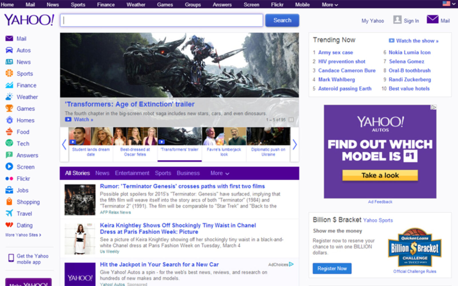The width and height of the screenshot is (458, 286).
Task: Open Flickr via the two-dot icon
Action: click(x=9, y=178)
